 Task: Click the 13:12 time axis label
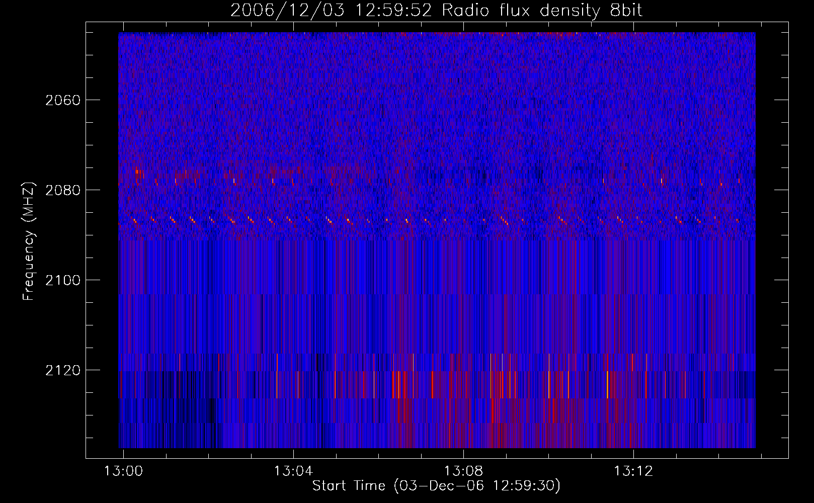click(633, 471)
